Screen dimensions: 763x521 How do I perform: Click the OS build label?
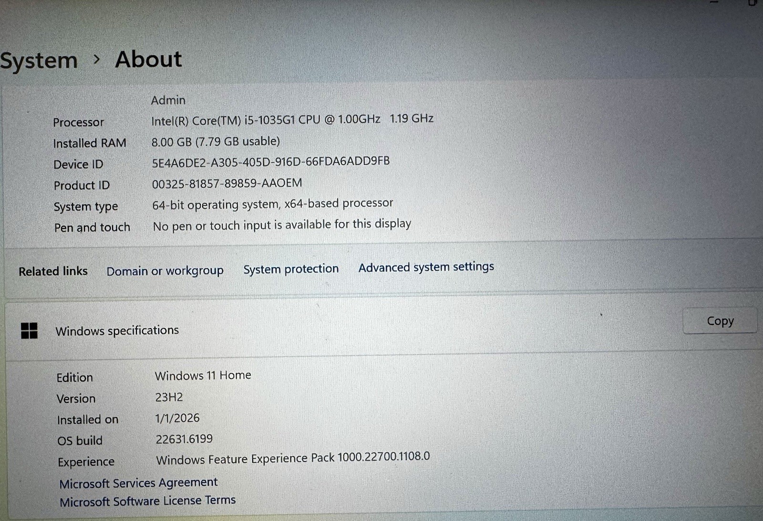[x=80, y=441]
